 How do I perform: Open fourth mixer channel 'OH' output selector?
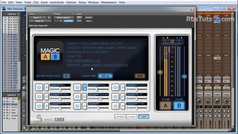coord(226,82)
